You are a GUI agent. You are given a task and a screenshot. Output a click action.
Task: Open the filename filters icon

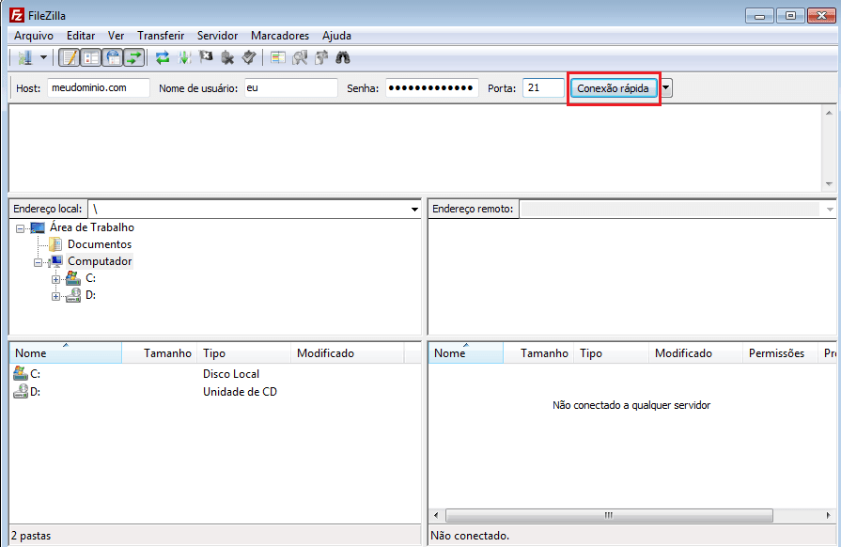pyautogui.click(x=277, y=57)
